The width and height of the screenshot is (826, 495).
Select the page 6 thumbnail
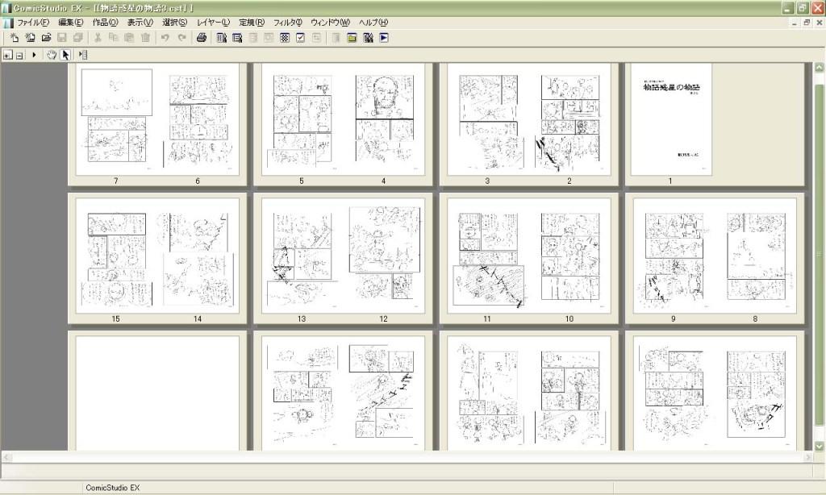[x=198, y=119]
